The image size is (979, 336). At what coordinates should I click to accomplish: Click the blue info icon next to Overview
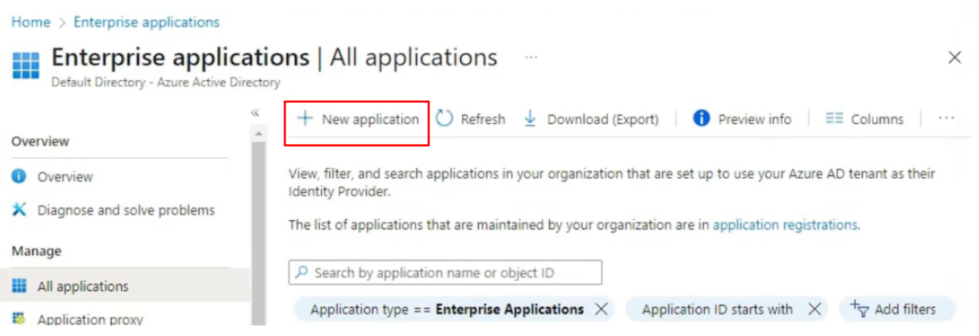(19, 176)
